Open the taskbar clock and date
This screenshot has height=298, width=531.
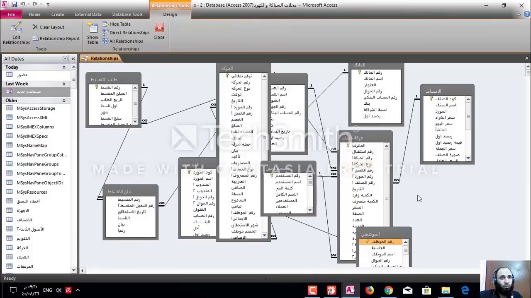[x=31, y=290]
